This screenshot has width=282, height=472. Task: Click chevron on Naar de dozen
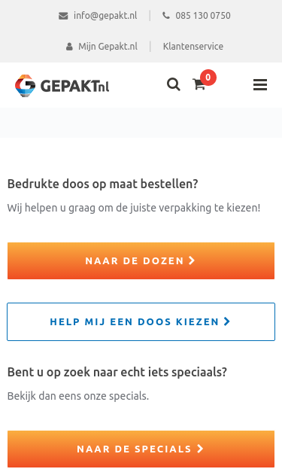point(192,260)
